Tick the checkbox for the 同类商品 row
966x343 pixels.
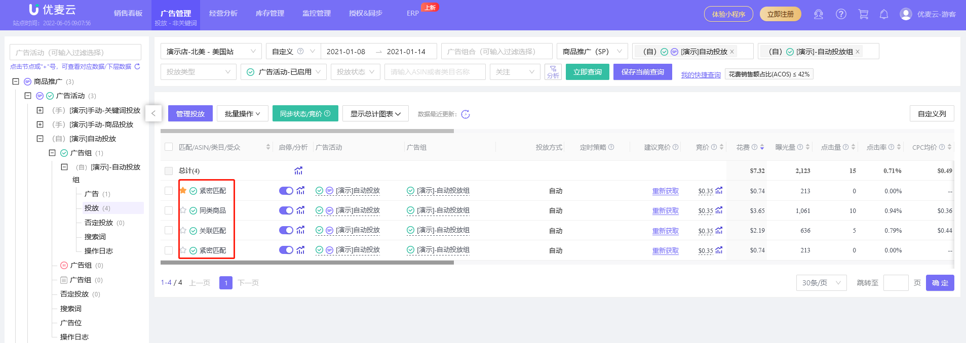(x=169, y=210)
